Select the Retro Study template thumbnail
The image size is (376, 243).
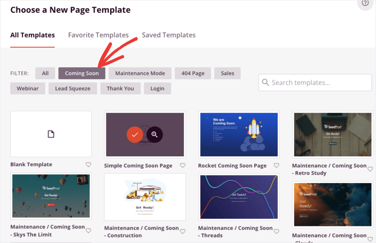click(x=332, y=135)
